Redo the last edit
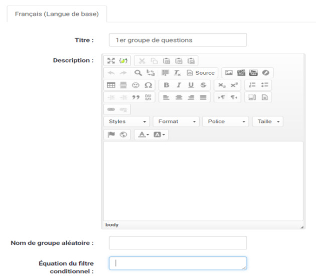Viewport: 316px width, 276px height. click(x=123, y=73)
